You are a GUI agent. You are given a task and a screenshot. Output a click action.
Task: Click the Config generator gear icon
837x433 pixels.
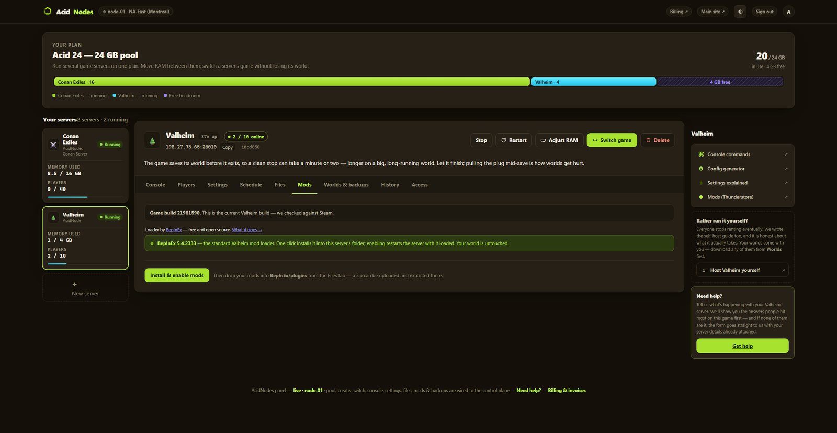click(x=701, y=169)
